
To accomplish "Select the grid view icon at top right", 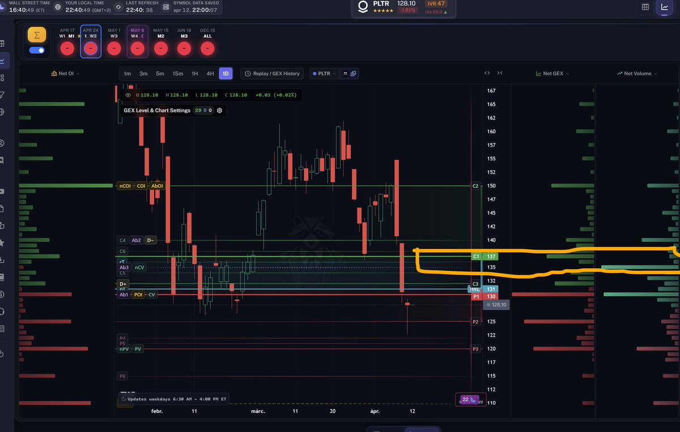I will coord(645,6).
